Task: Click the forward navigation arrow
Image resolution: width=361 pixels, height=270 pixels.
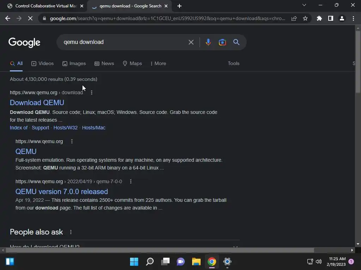Action: (x=19, y=18)
